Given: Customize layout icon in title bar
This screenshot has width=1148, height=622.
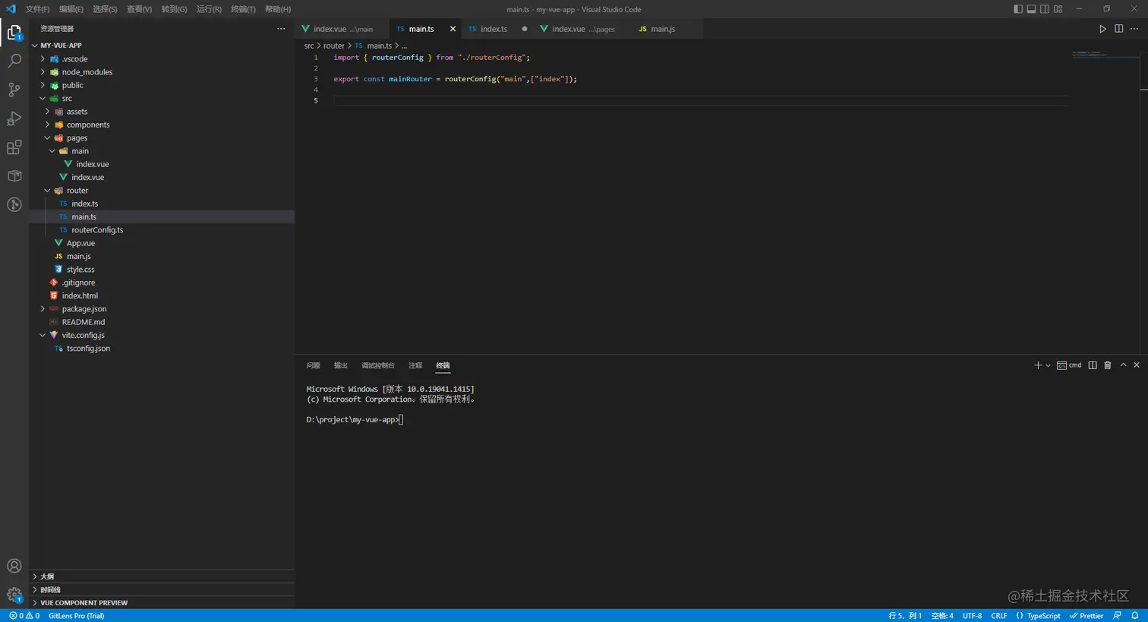Looking at the screenshot, I should (1058, 9).
